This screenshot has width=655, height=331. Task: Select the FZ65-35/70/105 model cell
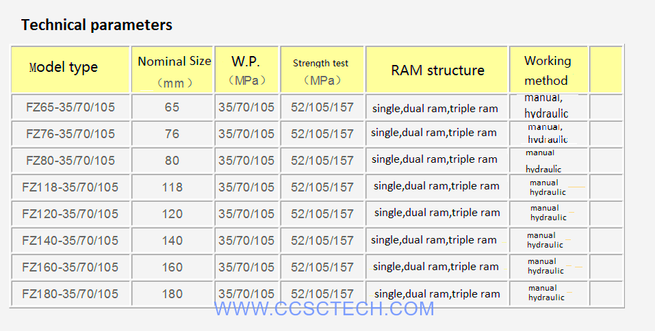tap(70, 107)
